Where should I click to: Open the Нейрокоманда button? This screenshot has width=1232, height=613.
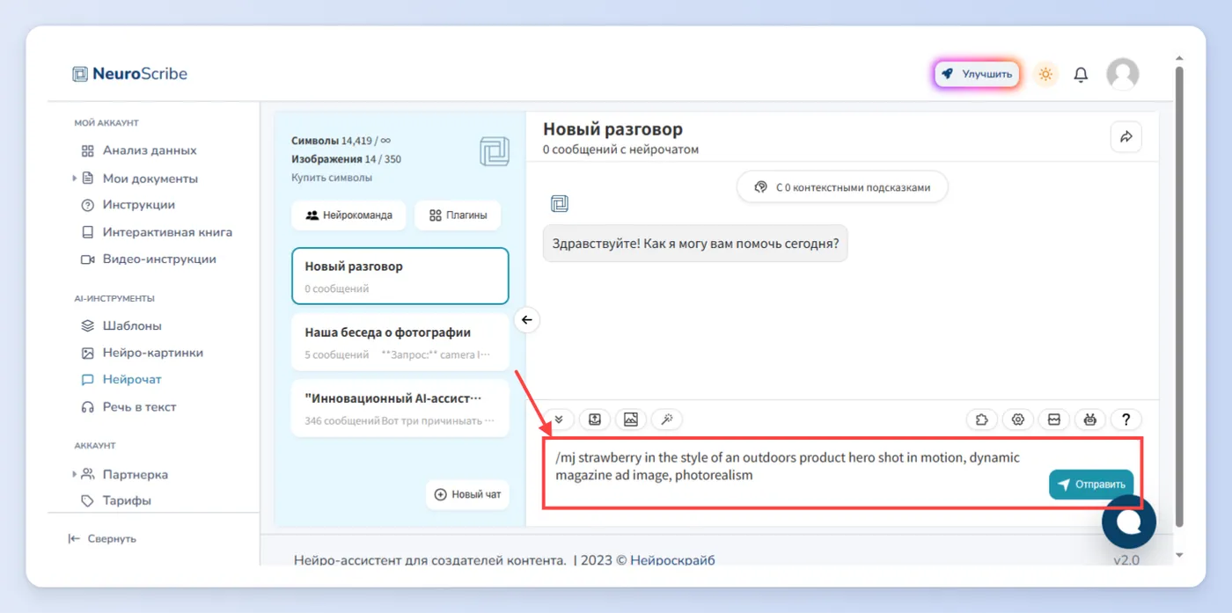click(x=348, y=215)
